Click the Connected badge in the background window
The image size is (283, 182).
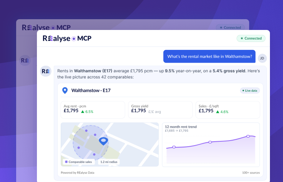click(230, 28)
